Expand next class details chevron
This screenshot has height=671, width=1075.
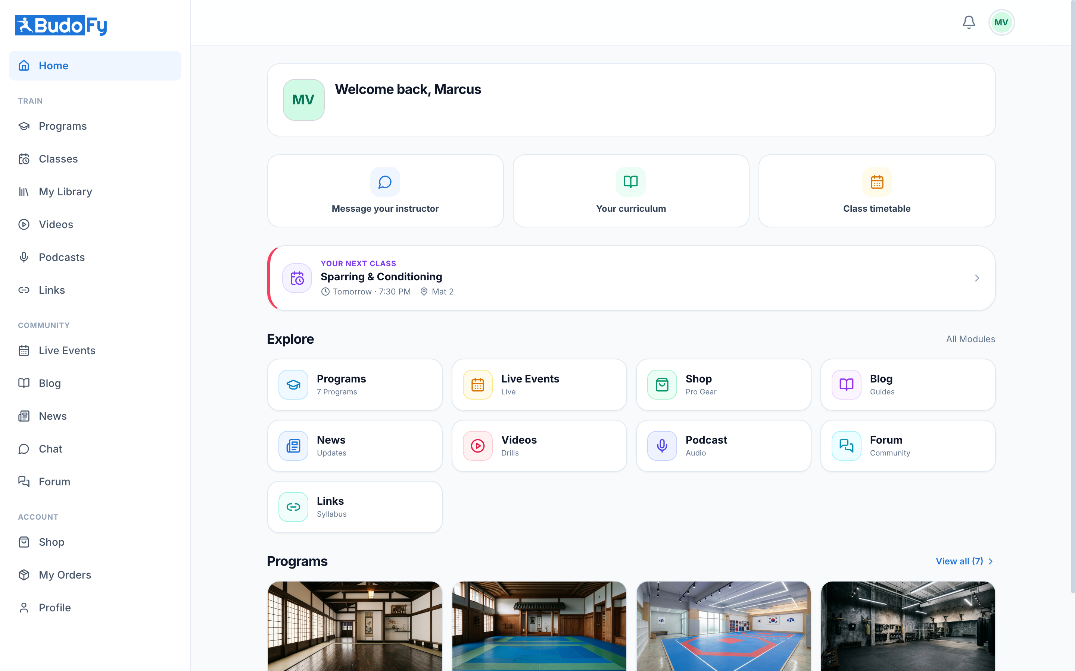pyautogui.click(x=977, y=278)
